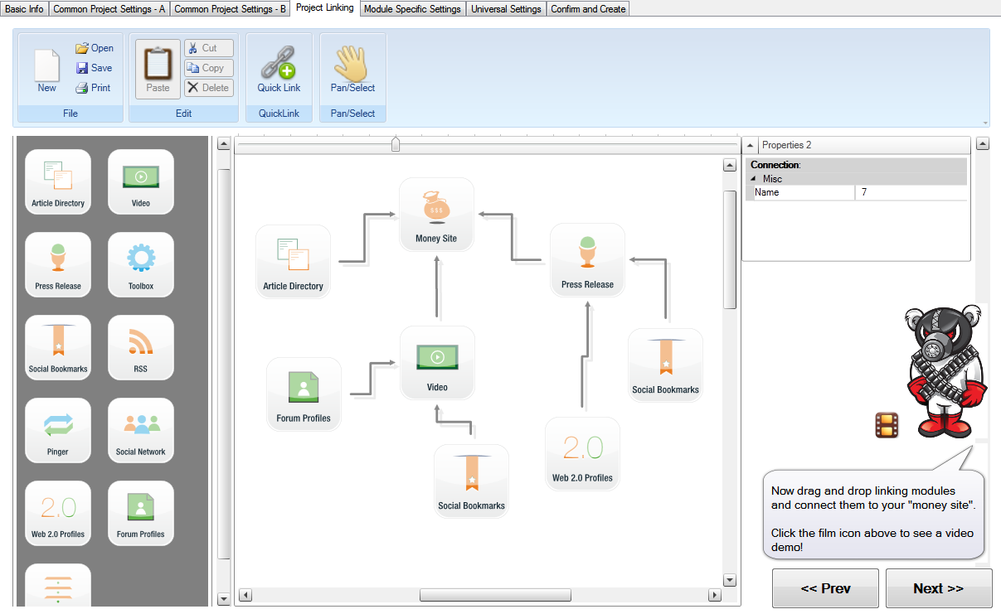Select the Web 2.0 Profiles node on the diagram canvas

pos(582,454)
